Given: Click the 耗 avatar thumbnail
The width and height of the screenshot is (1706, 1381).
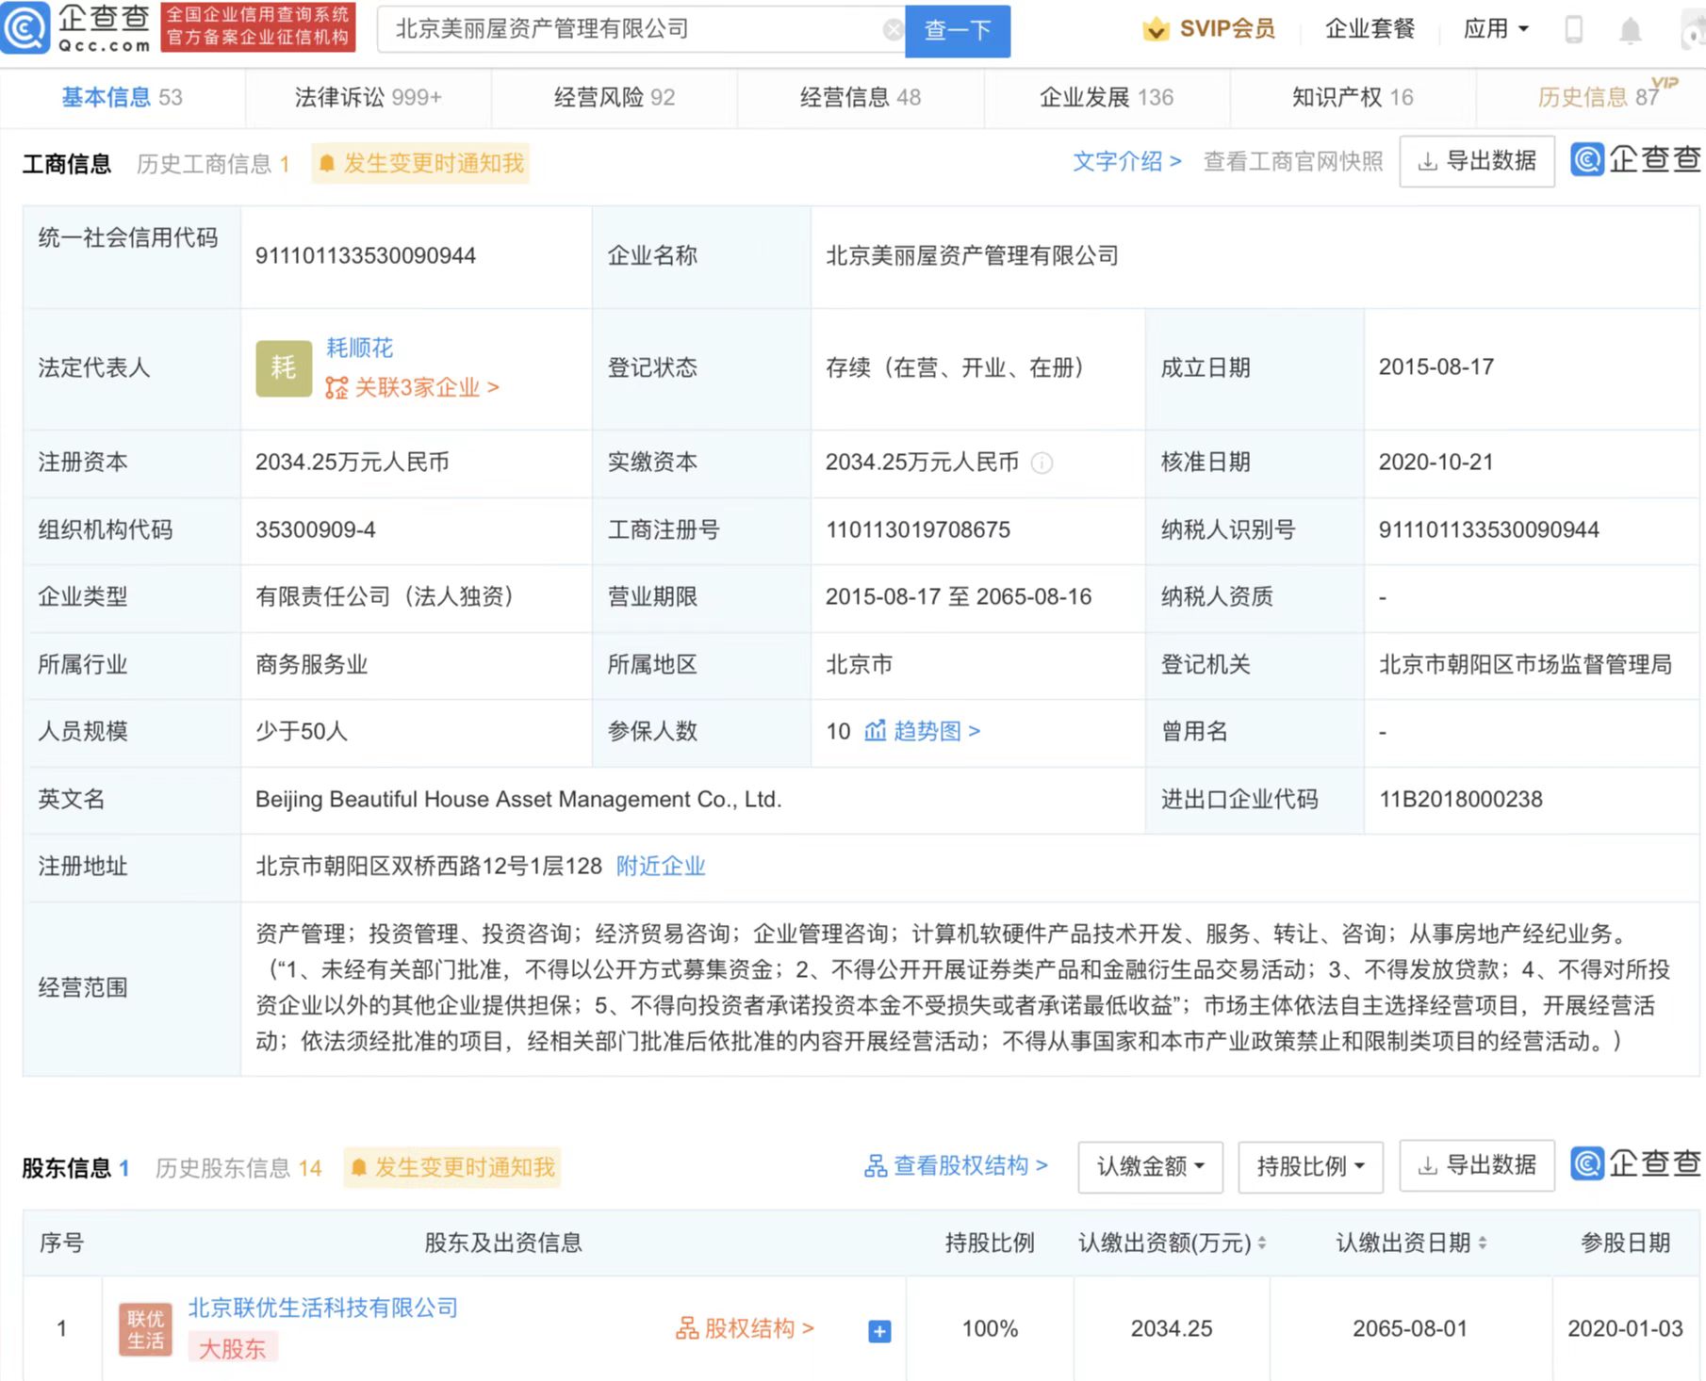Looking at the screenshot, I should tap(284, 368).
